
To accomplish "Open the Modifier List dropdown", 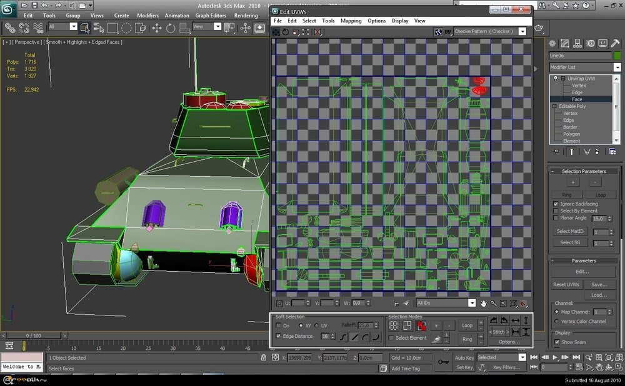I will [617, 67].
